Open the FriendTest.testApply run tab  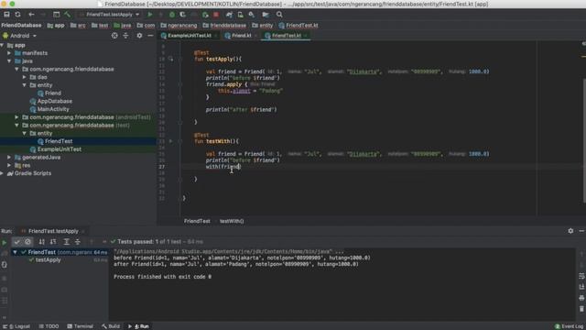53,231
